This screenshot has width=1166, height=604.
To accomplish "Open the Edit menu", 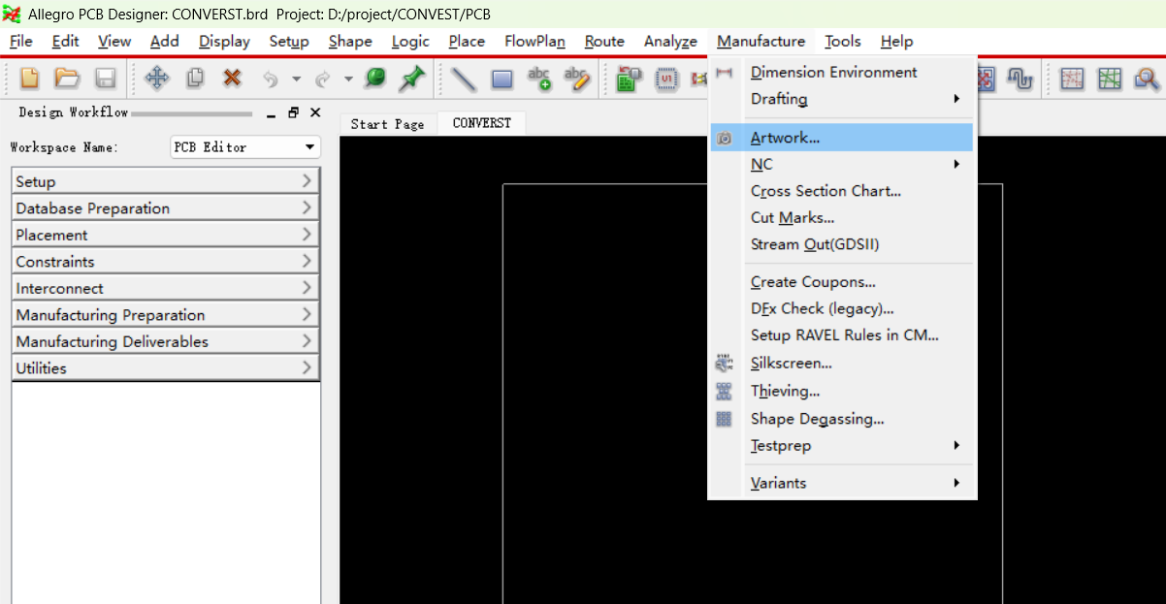I will point(66,41).
